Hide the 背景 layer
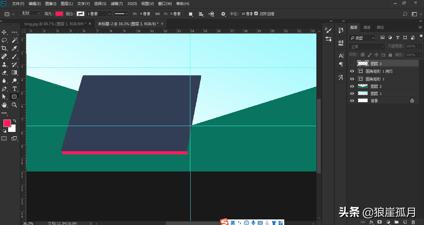 [352, 100]
